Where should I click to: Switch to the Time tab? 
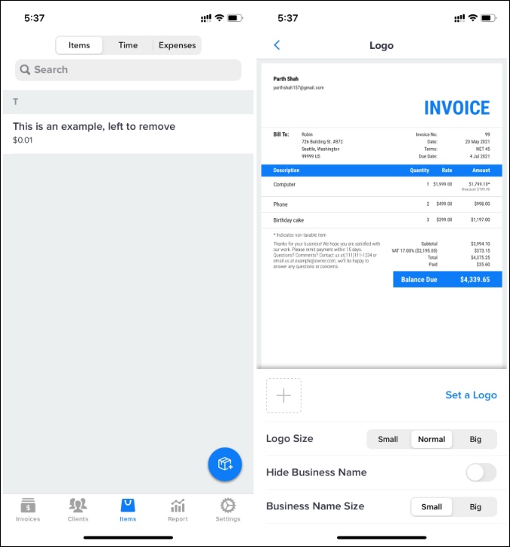tap(128, 45)
